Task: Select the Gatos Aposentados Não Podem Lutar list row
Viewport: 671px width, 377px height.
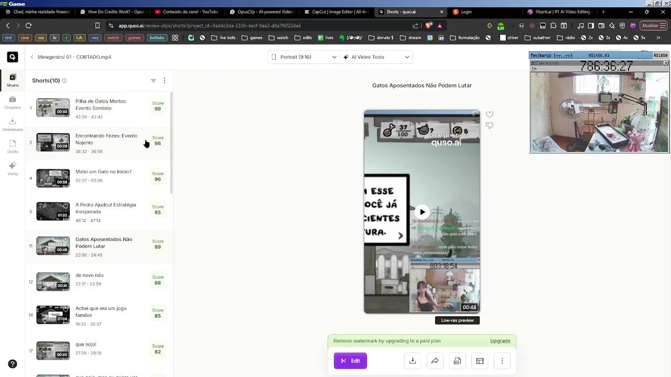Action: pyautogui.click(x=100, y=247)
